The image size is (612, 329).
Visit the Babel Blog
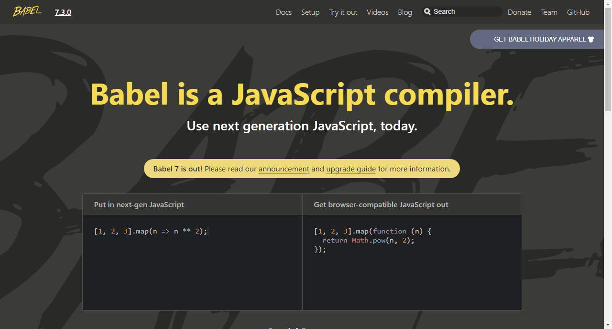(405, 12)
